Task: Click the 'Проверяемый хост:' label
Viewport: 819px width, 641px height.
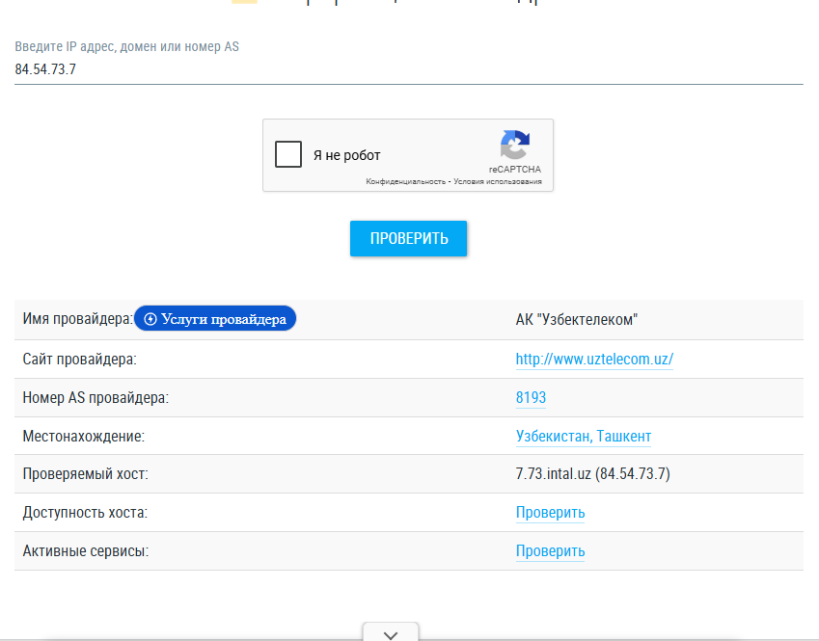Action: 85,474
